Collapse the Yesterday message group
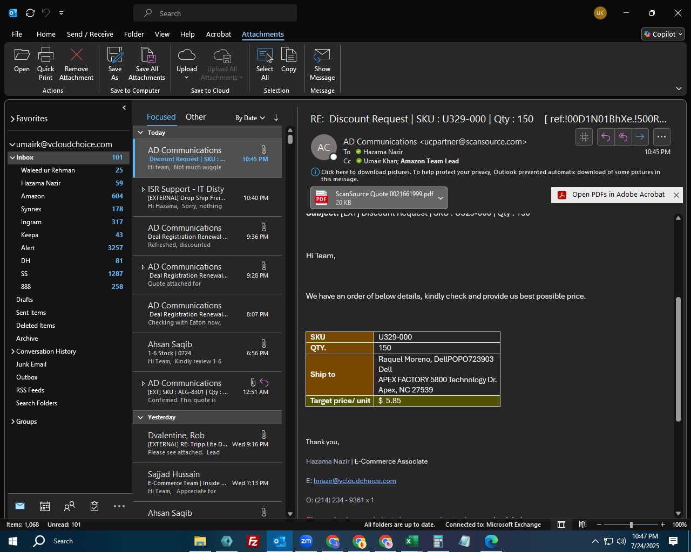This screenshot has height=552, width=691. [140, 417]
